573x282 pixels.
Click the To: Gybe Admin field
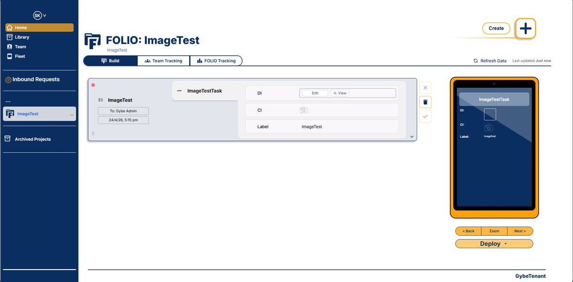tap(123, 111)
